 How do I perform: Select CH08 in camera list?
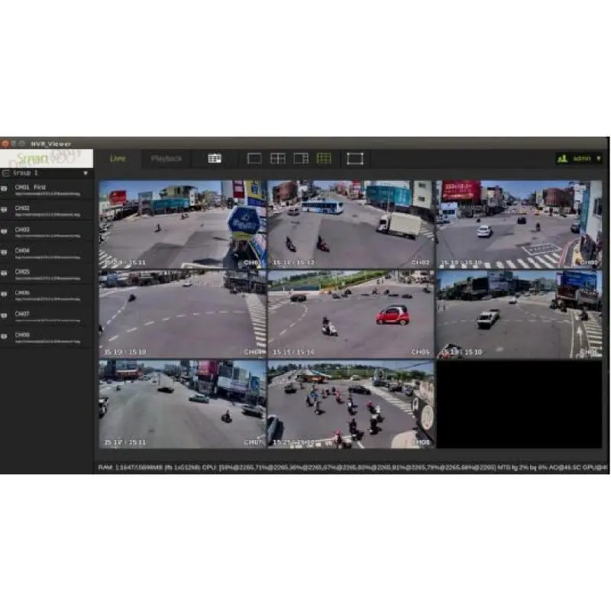coord(47,337)
